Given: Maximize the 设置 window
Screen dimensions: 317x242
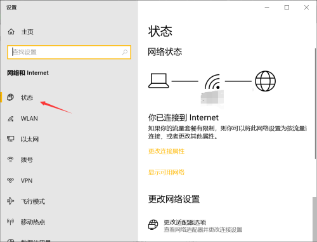Looking at the screenshot, I should [x=287, y=8].
